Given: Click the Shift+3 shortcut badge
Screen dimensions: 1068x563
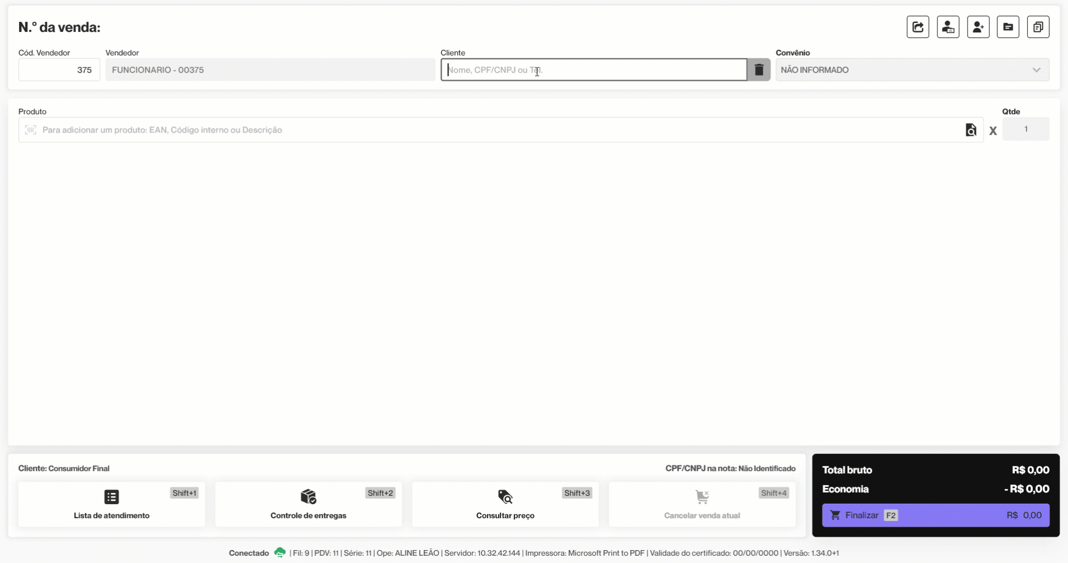Looking at the screenshot, I should point(577,493).
